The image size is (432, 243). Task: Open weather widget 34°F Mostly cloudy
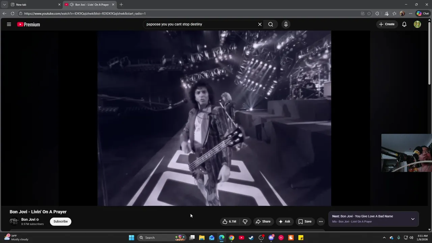coord(16,238)
